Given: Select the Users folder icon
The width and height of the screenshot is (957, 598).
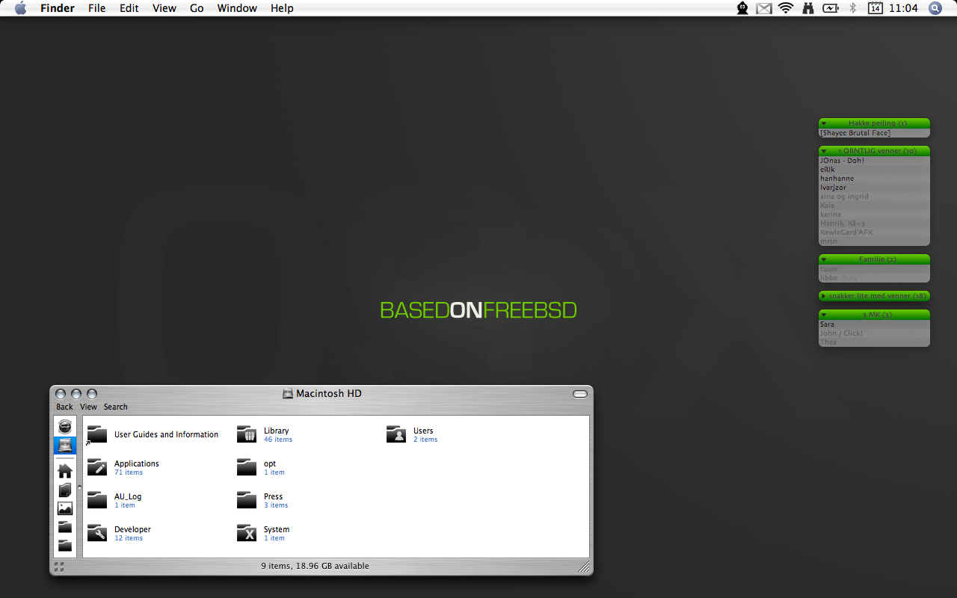Looking at the screenshot, I should coord(396,434).
